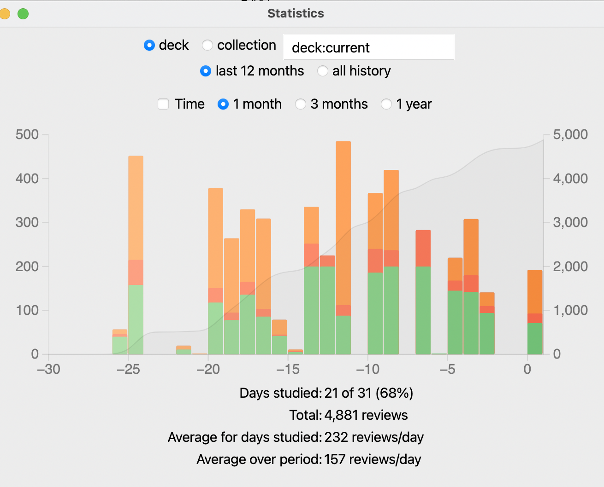Click the "Statistics" window title
The height and width of the screenshot is (487, 604).
pyautogui.click(x=296, y=13)
